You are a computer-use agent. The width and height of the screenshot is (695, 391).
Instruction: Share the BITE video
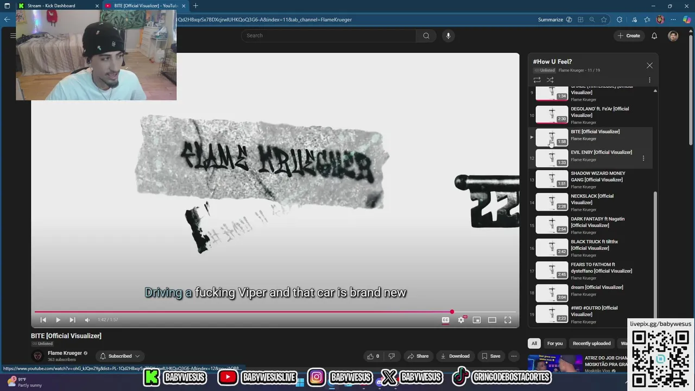(x=418, y=356)
